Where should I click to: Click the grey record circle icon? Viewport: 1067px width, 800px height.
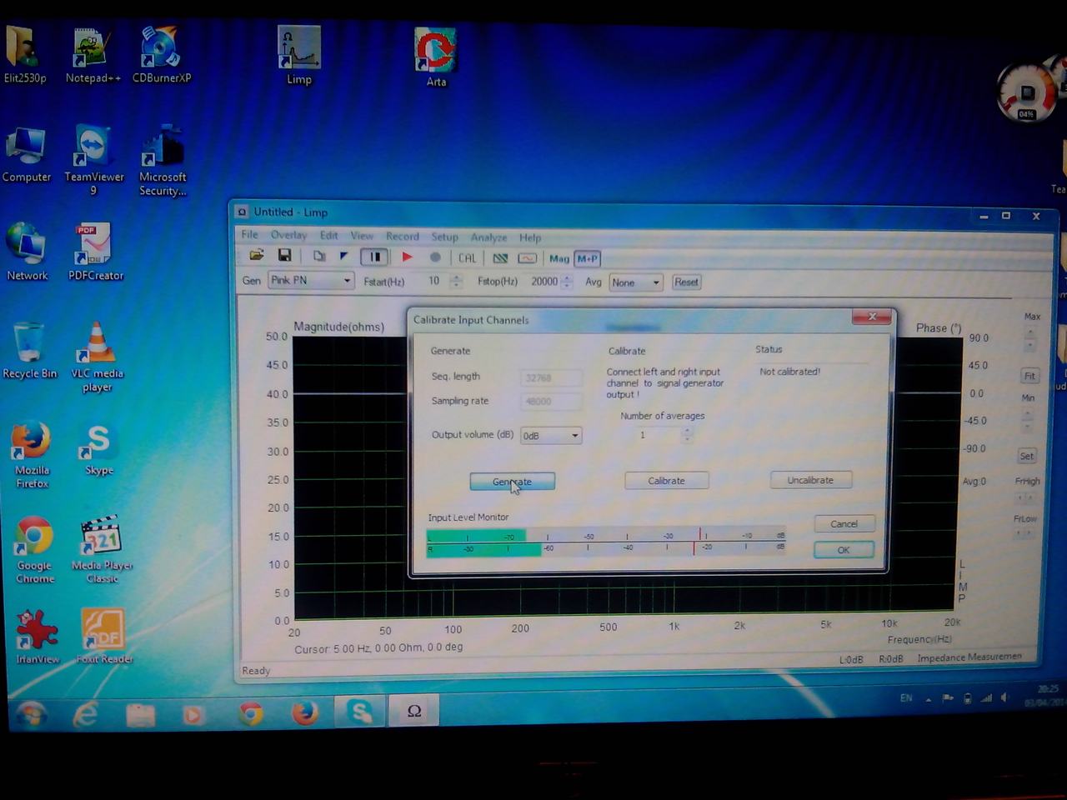click(434, 257)
